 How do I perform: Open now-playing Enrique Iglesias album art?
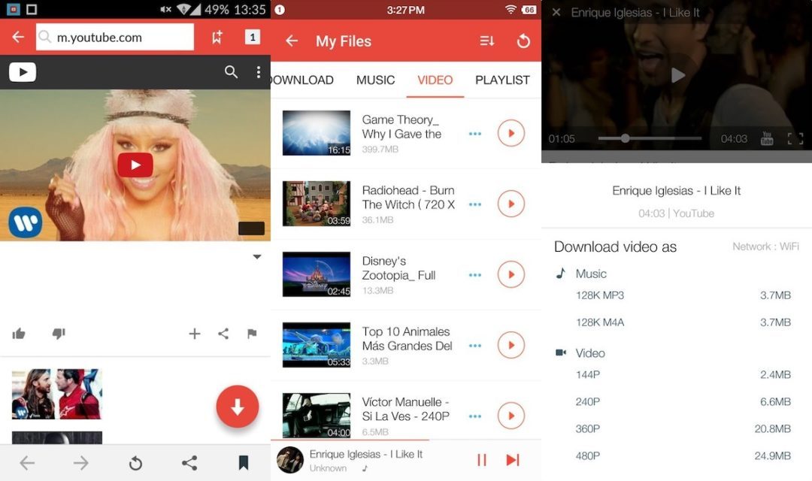coord(290,460)
